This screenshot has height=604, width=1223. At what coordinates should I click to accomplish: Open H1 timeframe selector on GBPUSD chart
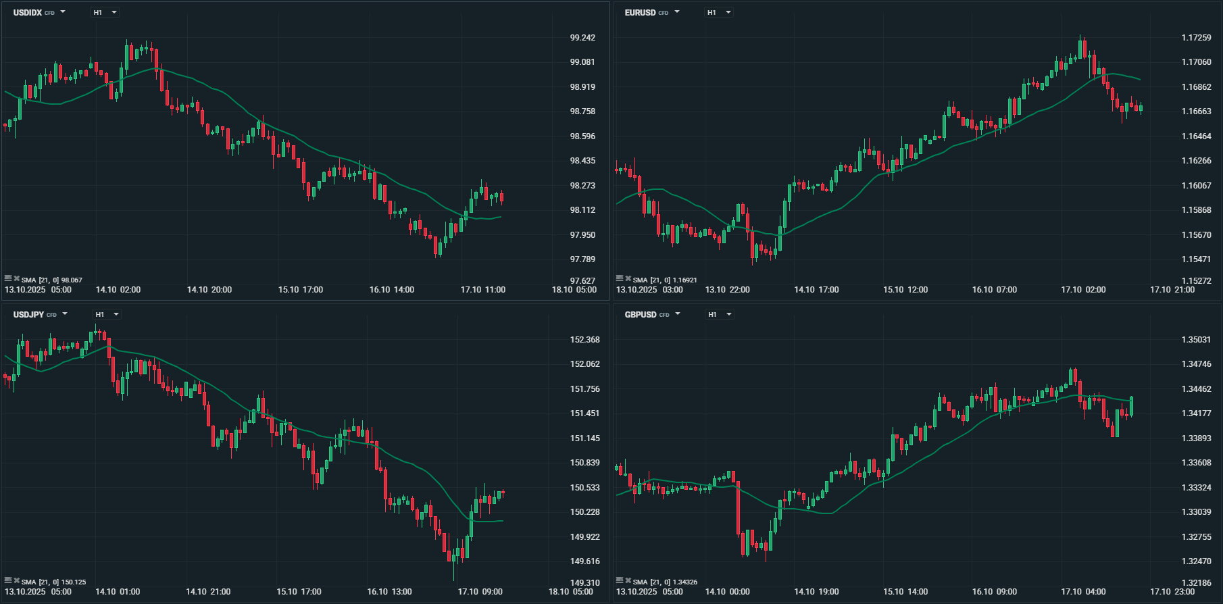(720, 314)
